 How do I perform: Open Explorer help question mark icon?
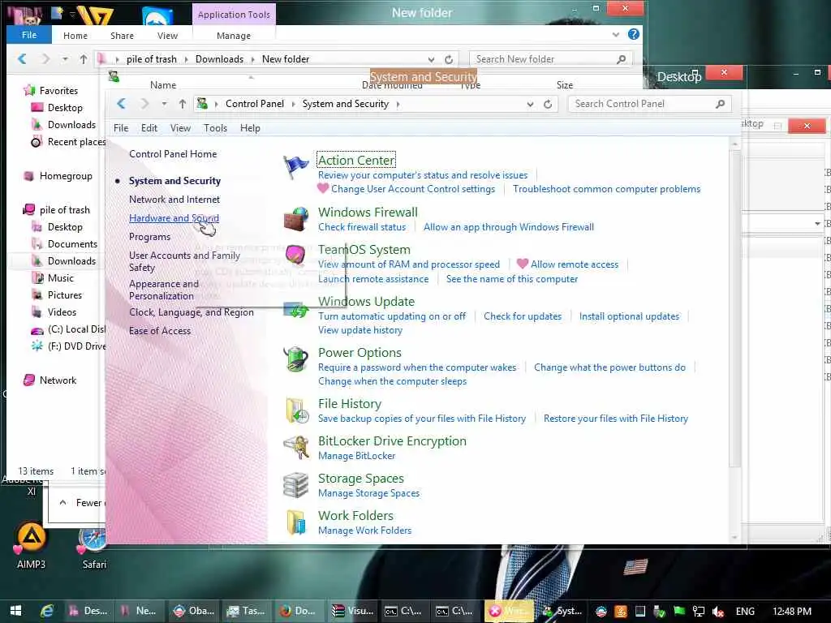(x=633, y=34)
